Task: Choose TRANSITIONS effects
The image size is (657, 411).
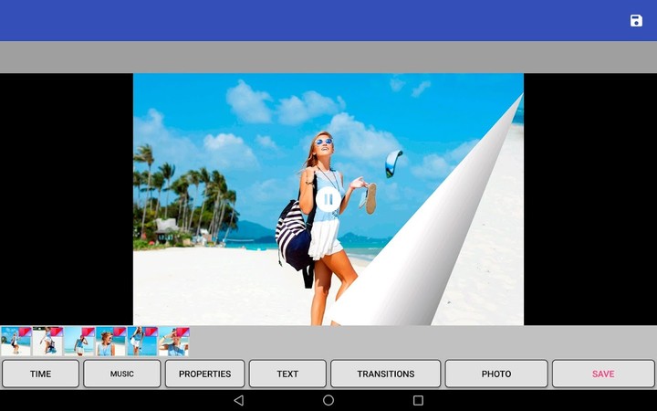Action: click(x=385, y=374)
